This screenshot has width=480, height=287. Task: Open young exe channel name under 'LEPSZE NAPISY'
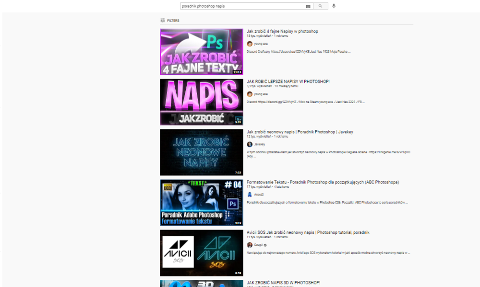click(x=261, y=94)
